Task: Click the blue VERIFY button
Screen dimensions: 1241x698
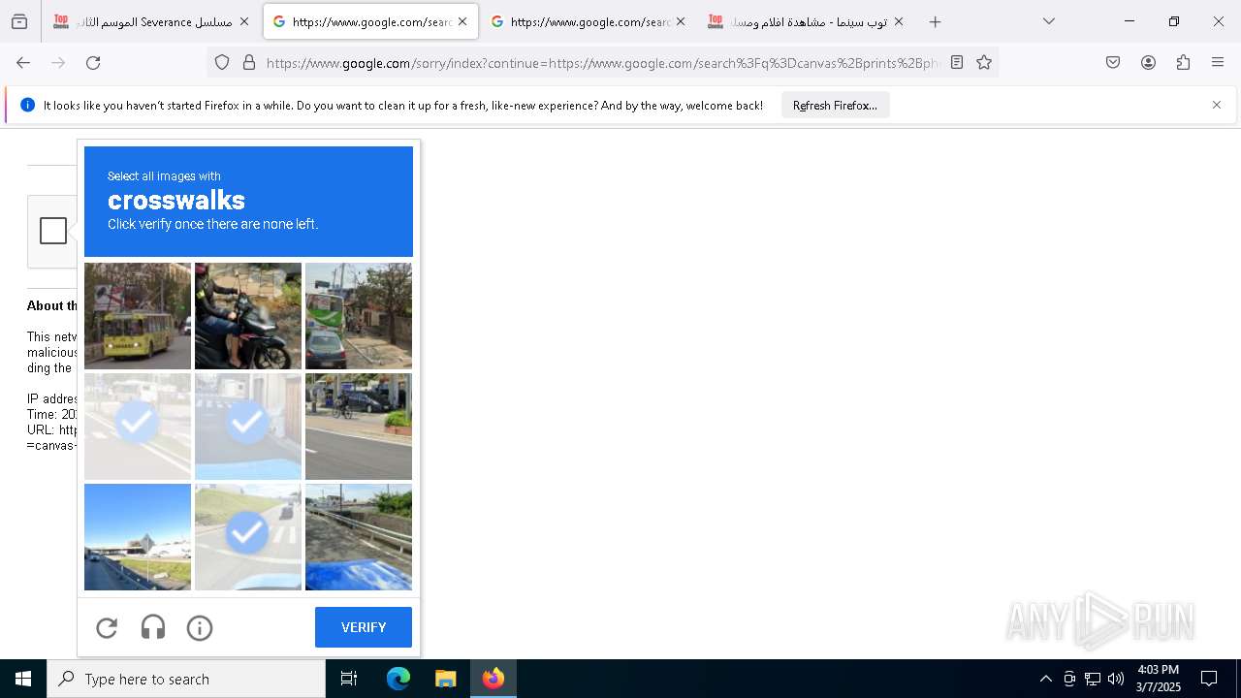Action: click(364, 627)
